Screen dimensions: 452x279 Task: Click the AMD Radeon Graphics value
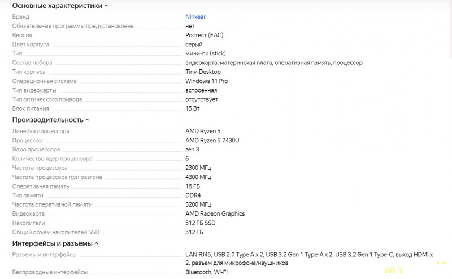click(x=215, y=214)
